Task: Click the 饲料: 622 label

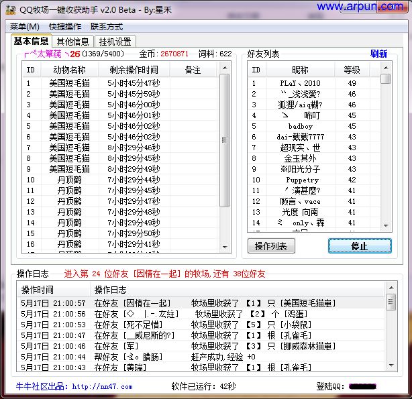Action: click(x=215, y=54)
